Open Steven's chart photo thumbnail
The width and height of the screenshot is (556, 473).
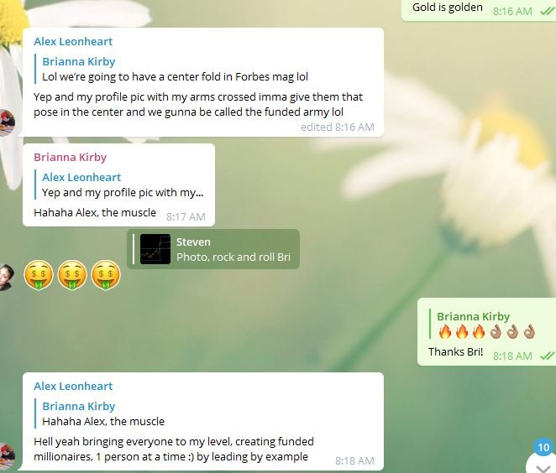tap(155, 249)
